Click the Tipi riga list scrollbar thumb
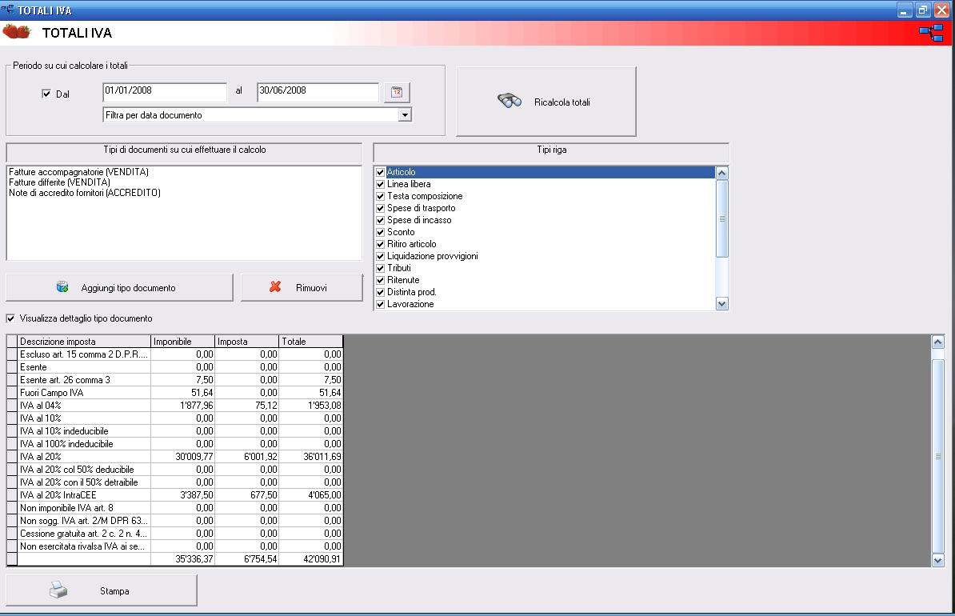 (x=721, y=218)
